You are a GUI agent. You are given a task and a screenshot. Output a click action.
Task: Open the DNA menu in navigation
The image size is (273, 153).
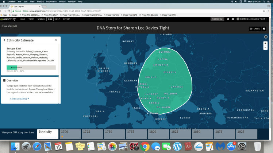tap(50, 19)
